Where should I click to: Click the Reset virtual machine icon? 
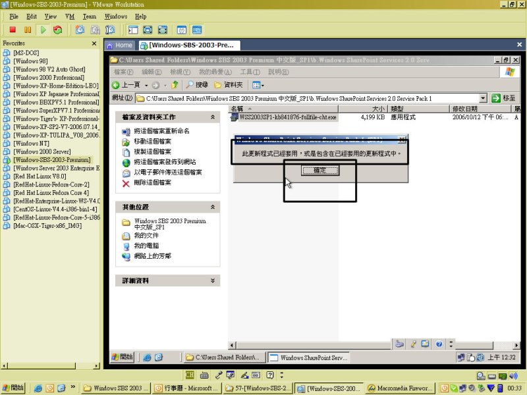pos(58,30)
